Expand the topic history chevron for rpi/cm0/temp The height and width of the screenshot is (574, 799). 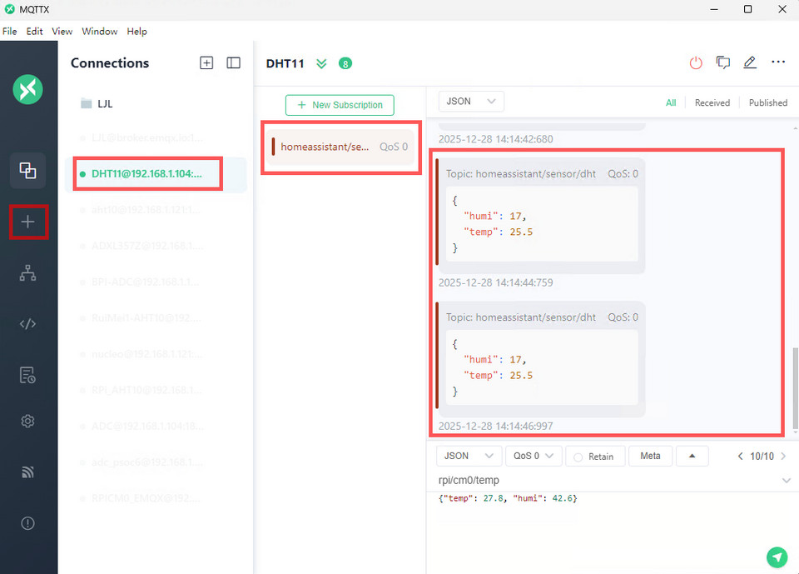click(787, 481)
